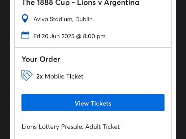Image resolution: width=186 pixels, height=139 pixels.
Task: Click the dark right page margin
Action: pyautogui.click(x=181, y=69)
